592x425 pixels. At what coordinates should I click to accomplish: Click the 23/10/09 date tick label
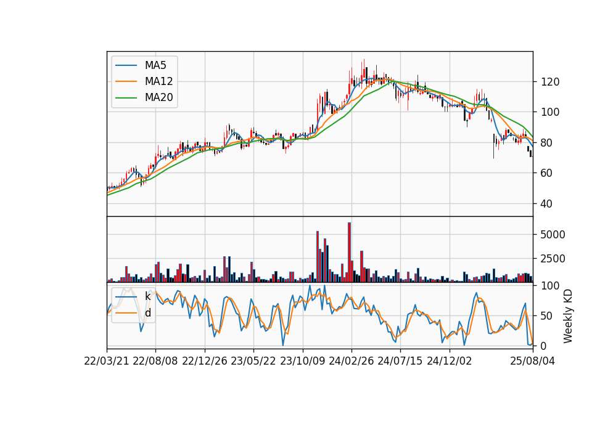pos(302,361)
